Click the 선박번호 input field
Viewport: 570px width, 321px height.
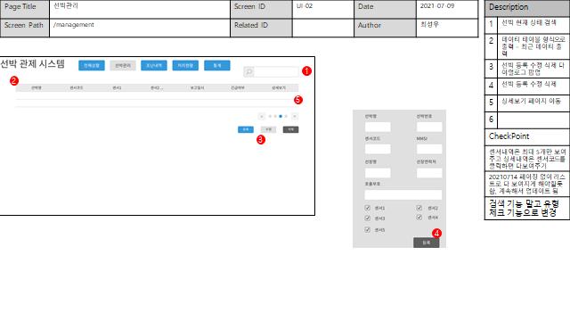click(x=429, y=127)
